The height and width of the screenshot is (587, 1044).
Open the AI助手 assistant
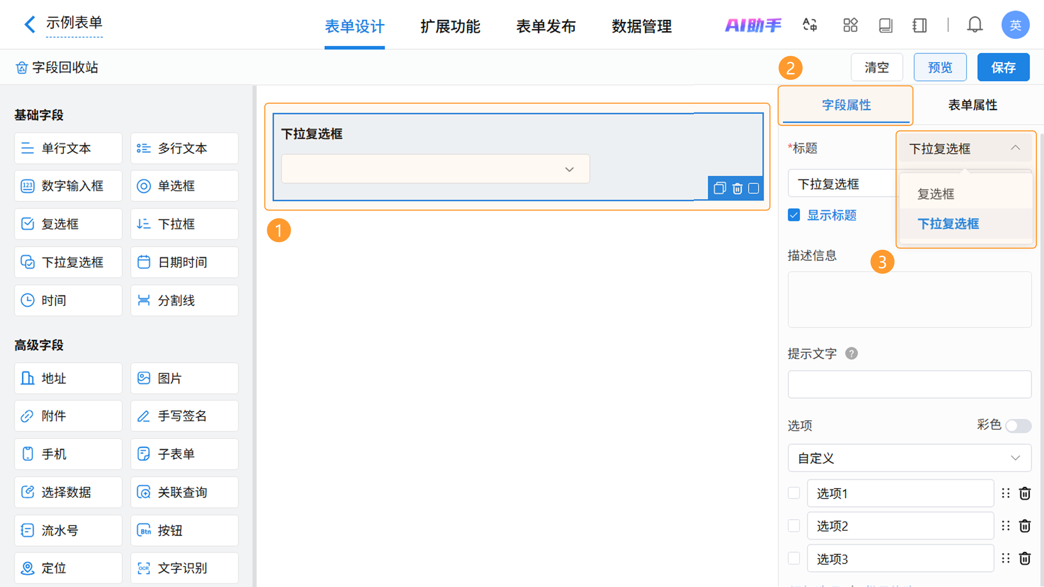click(753, 25)
